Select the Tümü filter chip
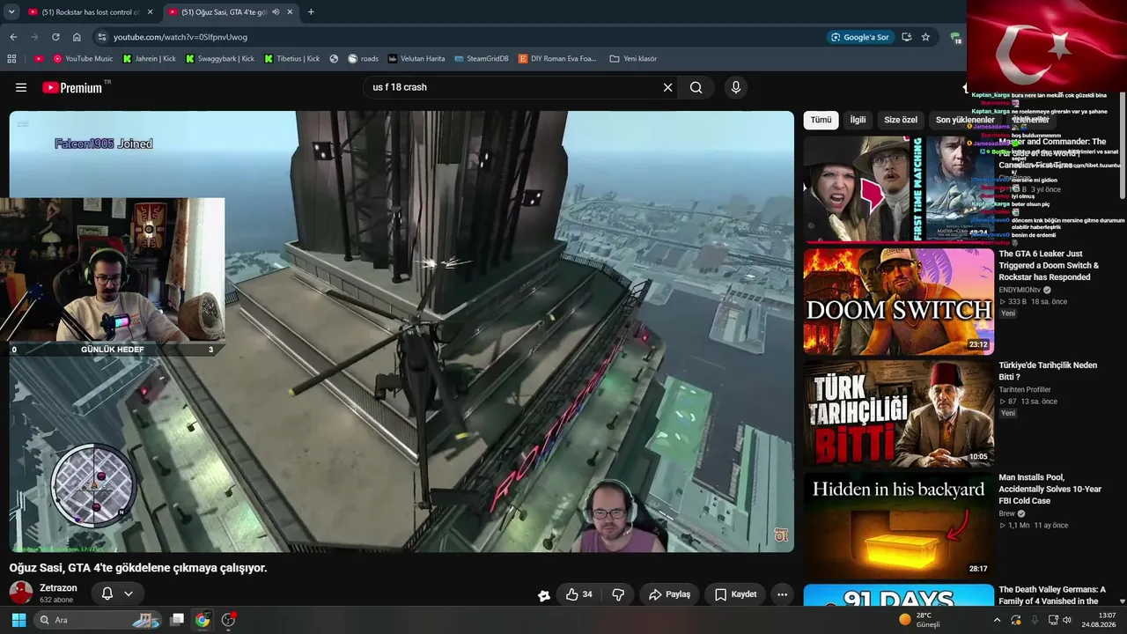Screen dimensions: 1127x634 [821, 120]
